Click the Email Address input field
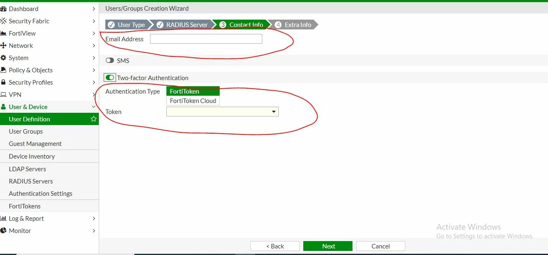The width and height of the screenshot is (548, 255). point(206,39)
